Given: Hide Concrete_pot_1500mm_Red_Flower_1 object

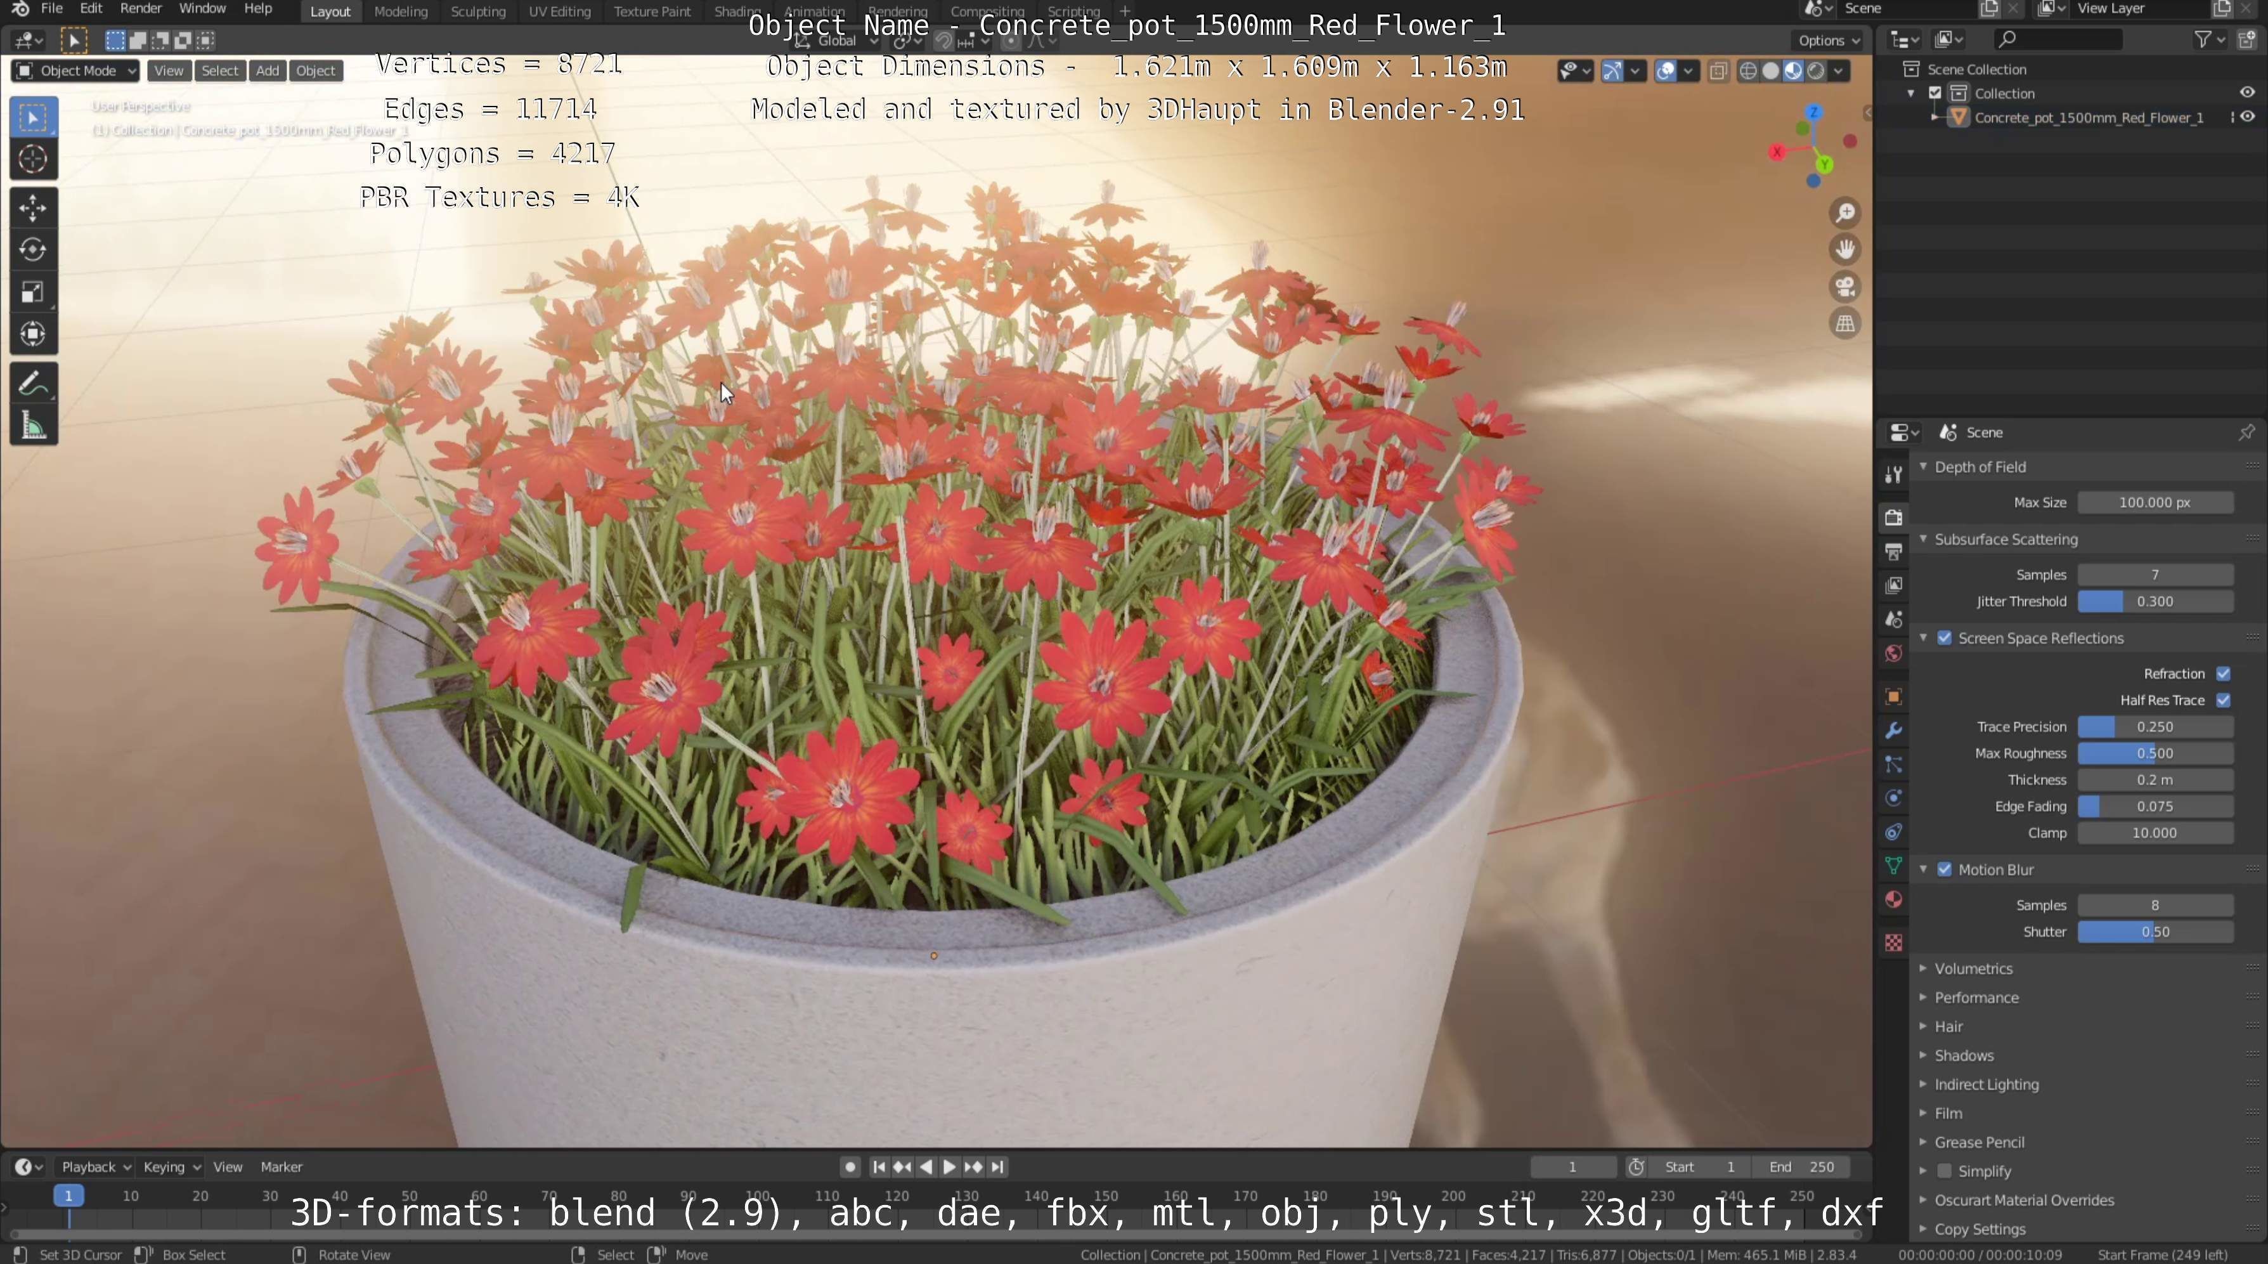Looking at the screenshot, I should point(2247,117).
